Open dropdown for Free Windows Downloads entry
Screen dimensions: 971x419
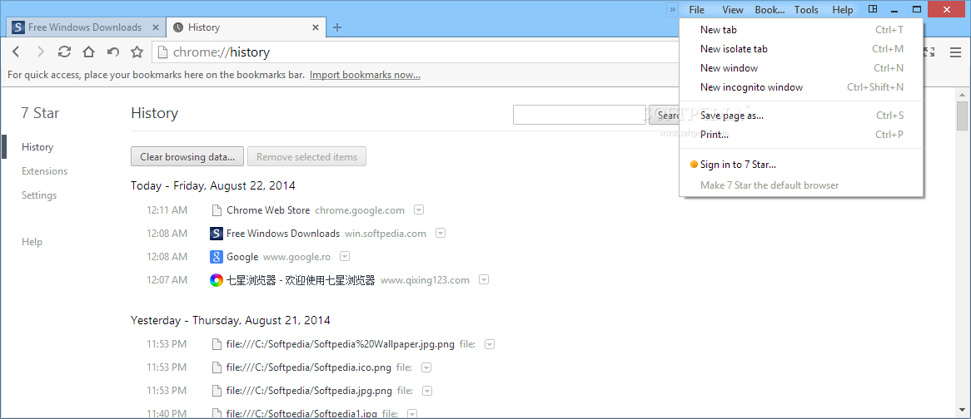click(441, 234)
